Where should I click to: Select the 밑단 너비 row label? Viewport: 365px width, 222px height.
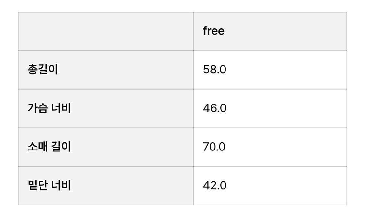pyautogui.click(x=49, y=185)
